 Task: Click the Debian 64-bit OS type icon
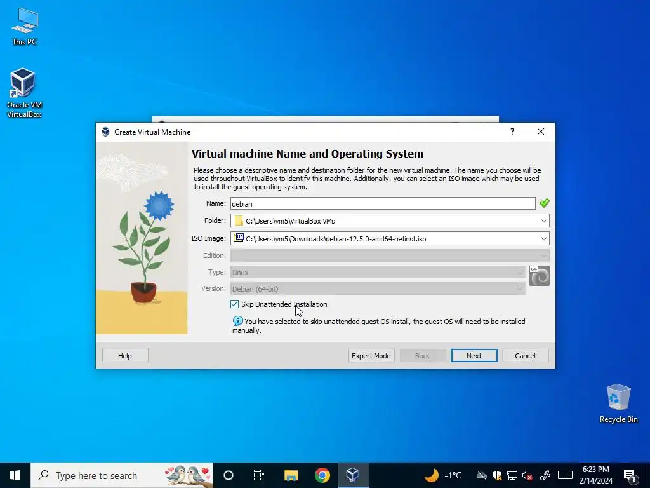click(x=540, y=276)
